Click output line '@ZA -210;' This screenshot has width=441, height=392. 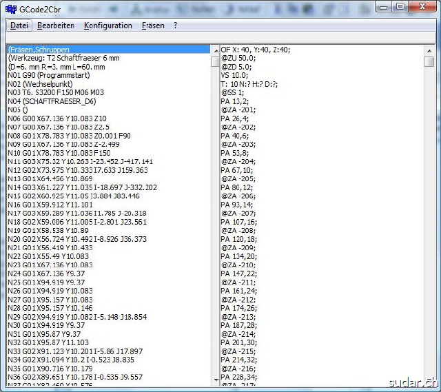(238, 265)
